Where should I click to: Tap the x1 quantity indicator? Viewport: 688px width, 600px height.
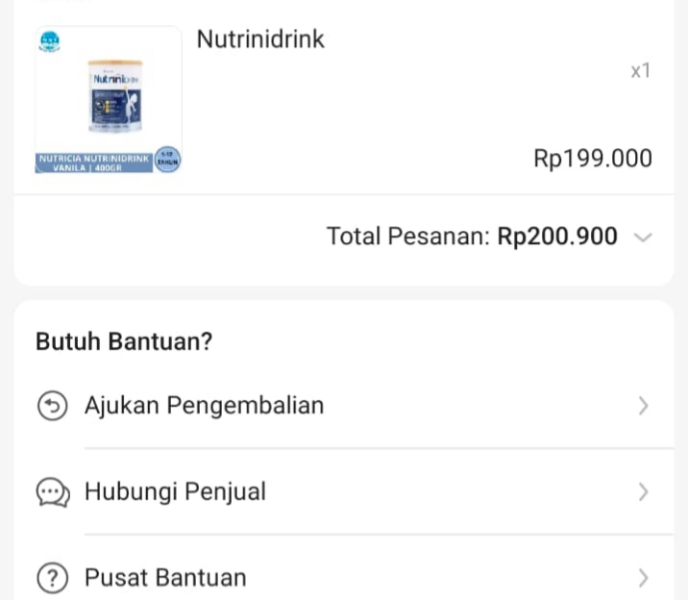pos(641,71)
